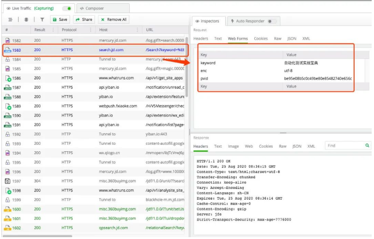Viewport: 374px width, 239px height.
Task: Open the Result column options menu
Action: pos(53,30)
